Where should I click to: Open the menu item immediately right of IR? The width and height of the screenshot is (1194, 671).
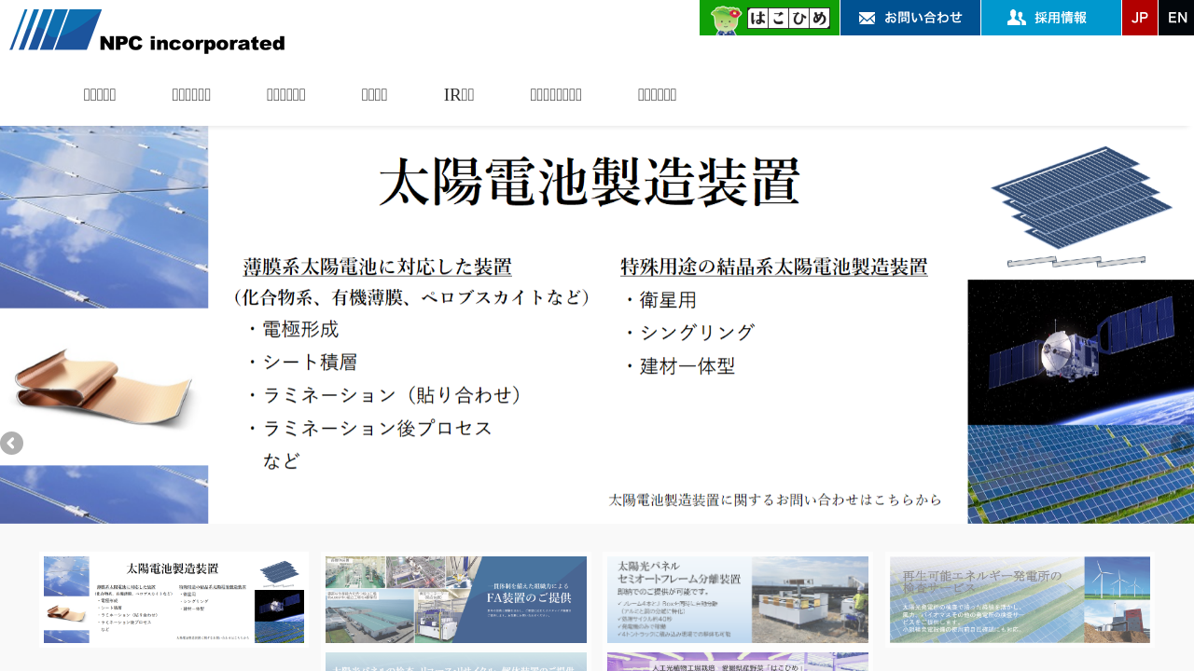pos(555,94)
